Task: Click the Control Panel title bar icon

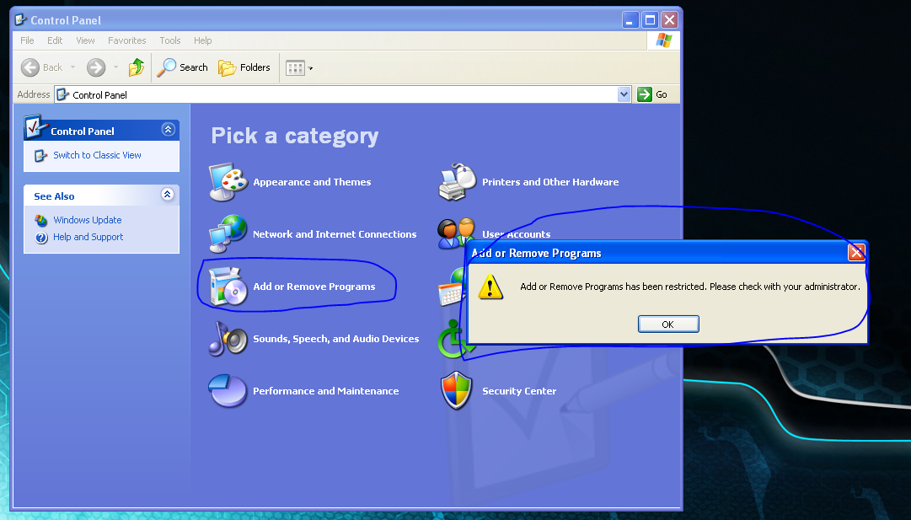Action: (21, 19)
